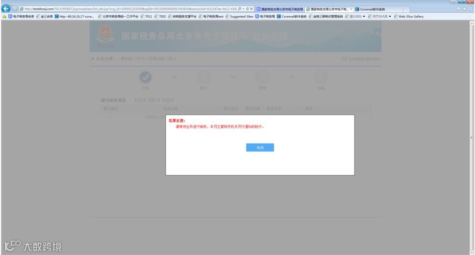Click the vertical scrollbar up arrow

[471, 23]
